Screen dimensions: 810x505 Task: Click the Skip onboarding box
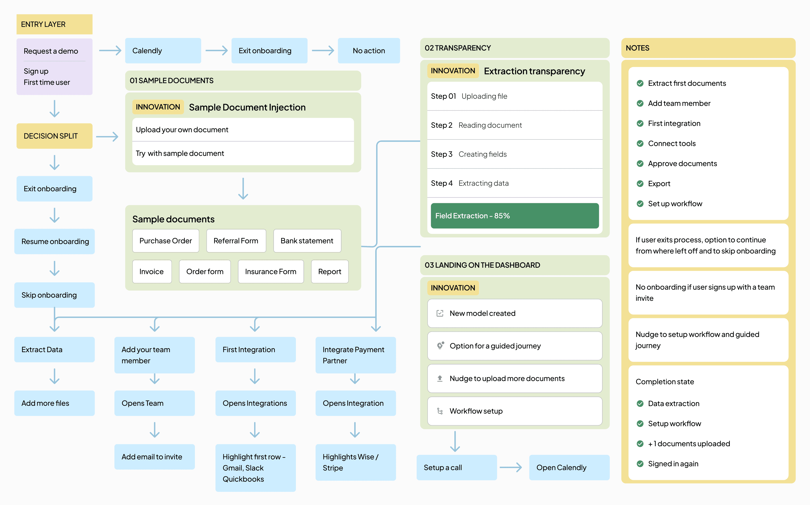click(54, 295)
